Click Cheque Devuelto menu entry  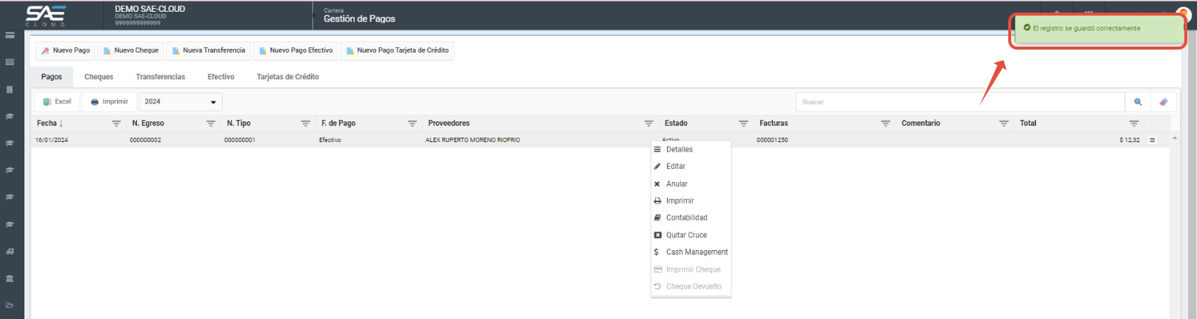pyautogui.click(x=691, y=286)
